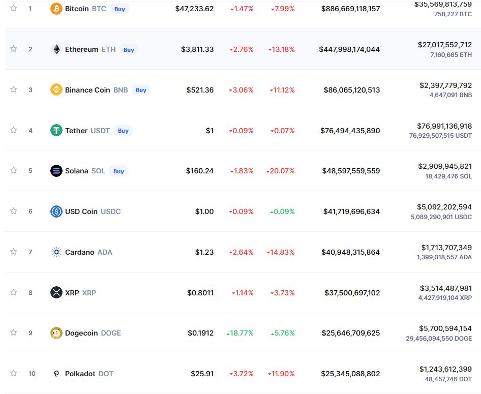Click the Buy button beside Tether
Image resolution: width=481 pixels, height=394 pixels.
(123, 131)
